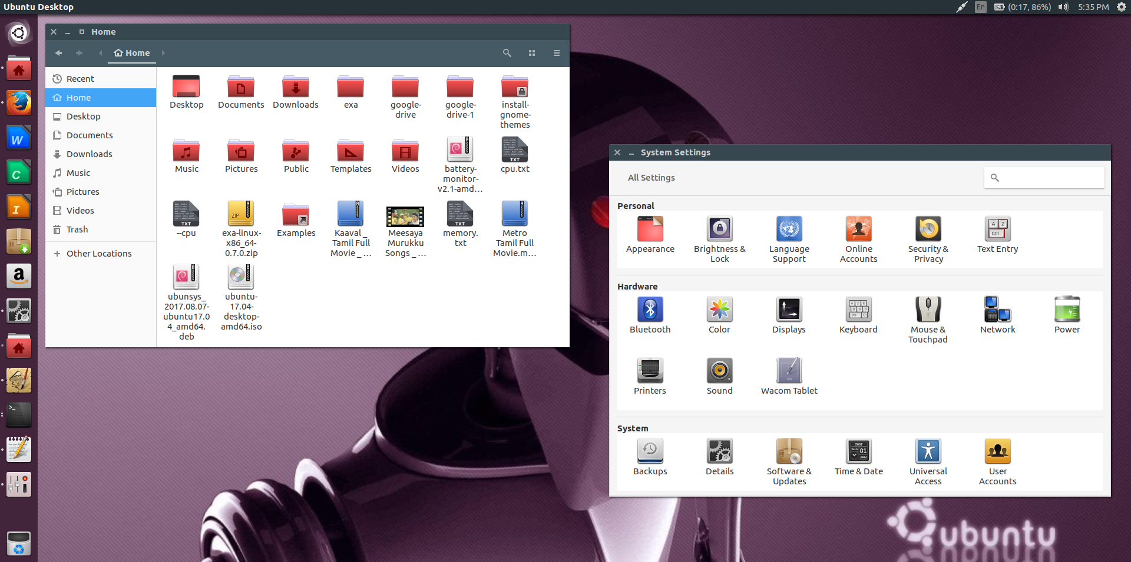
Task: Select Music in Files sidebar
Action: coord(101,173)
